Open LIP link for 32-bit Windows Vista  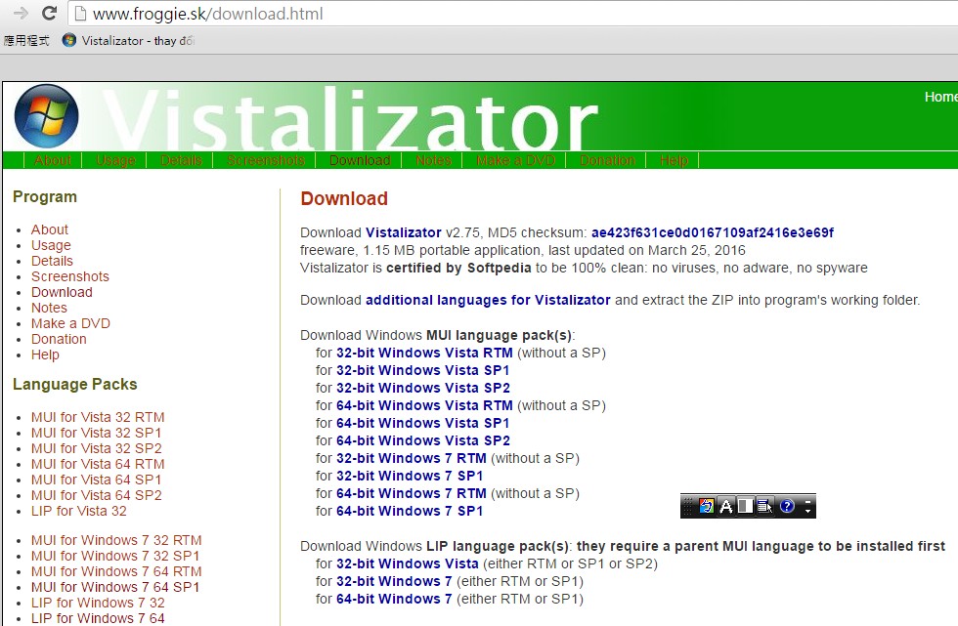408,563
